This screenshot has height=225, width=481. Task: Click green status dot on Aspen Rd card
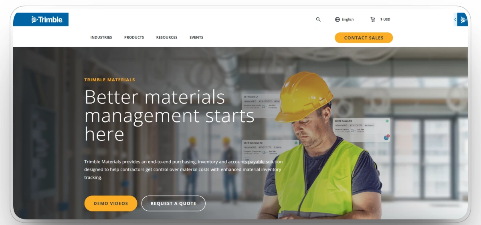(387, 121)
